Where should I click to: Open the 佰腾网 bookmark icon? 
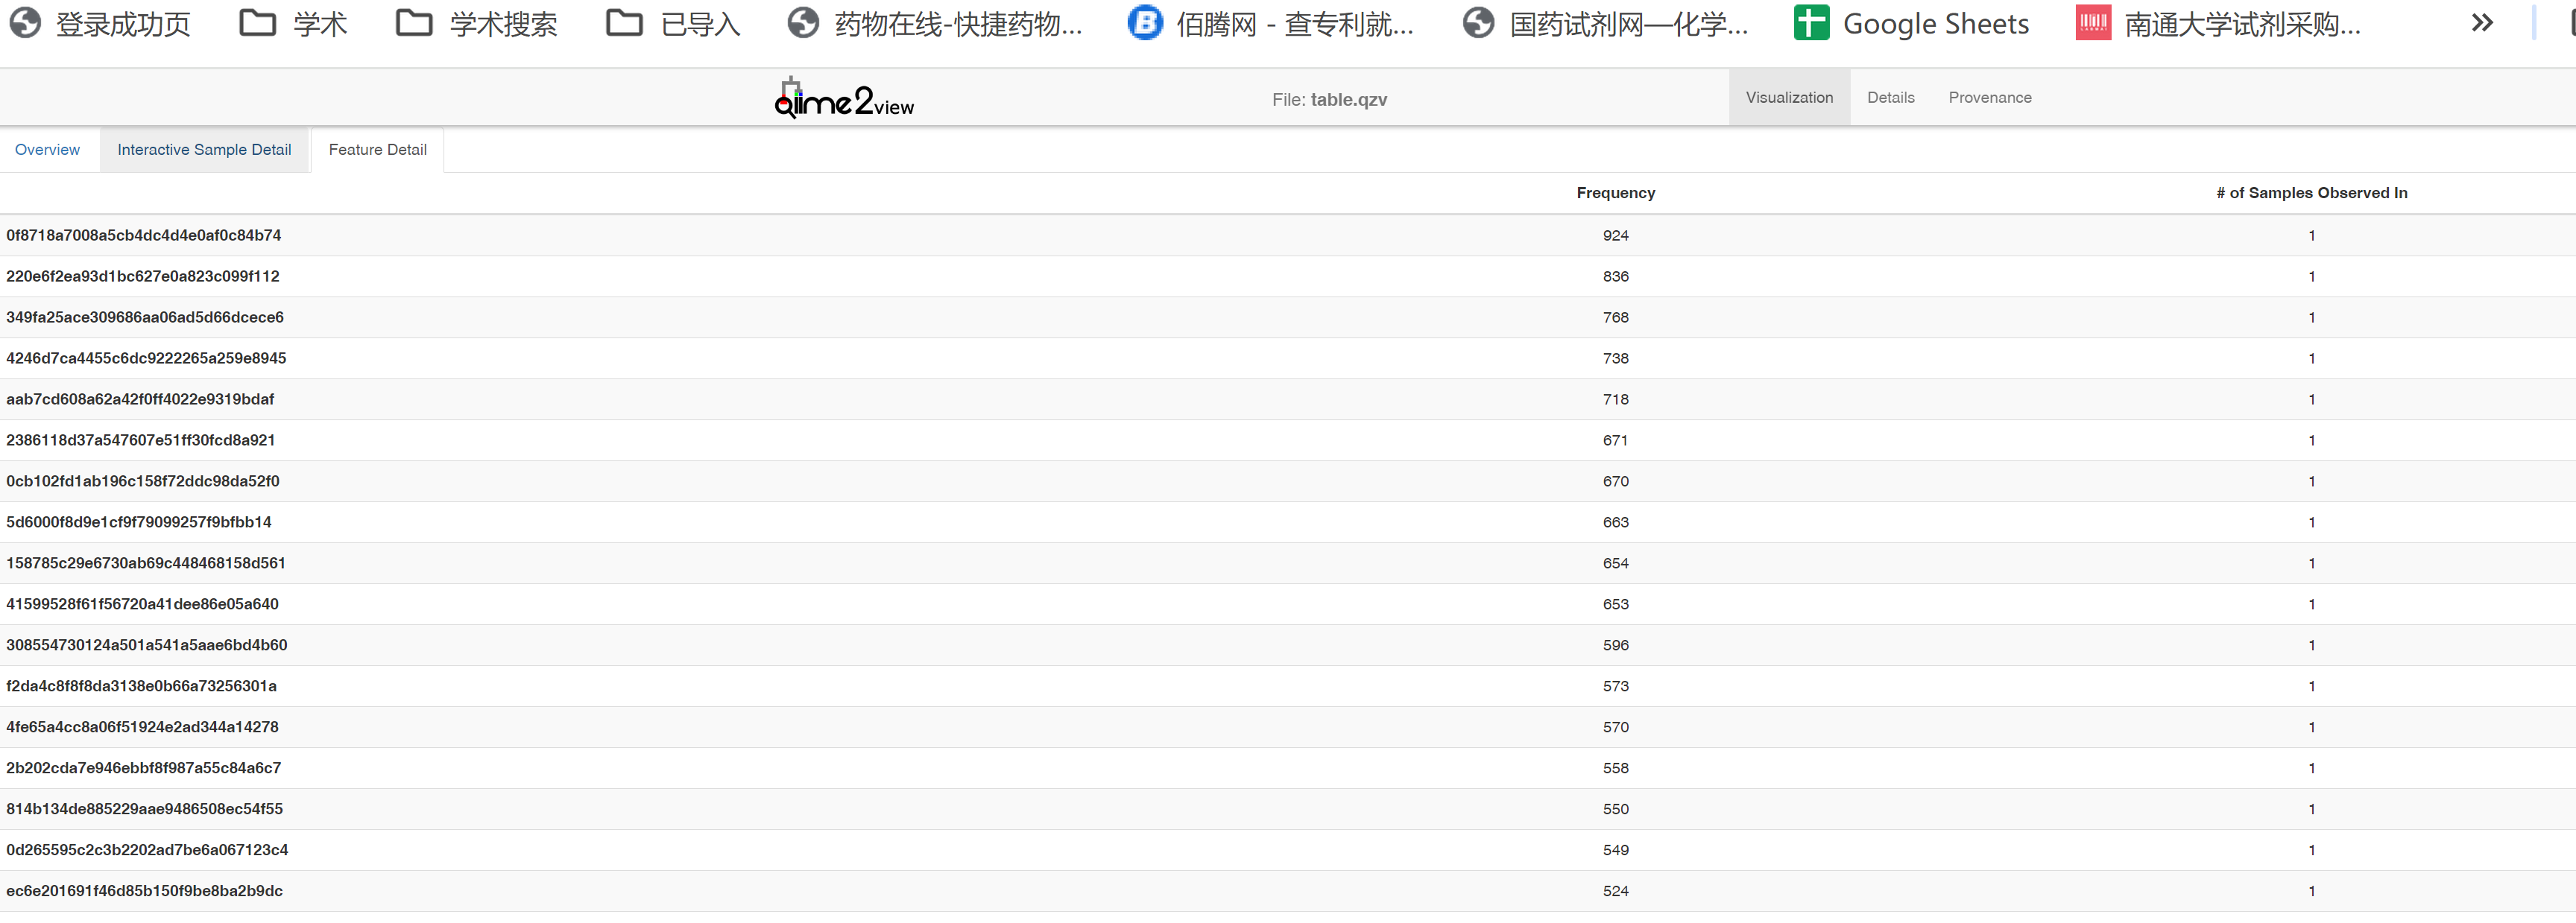click(x=1145, y=23)
